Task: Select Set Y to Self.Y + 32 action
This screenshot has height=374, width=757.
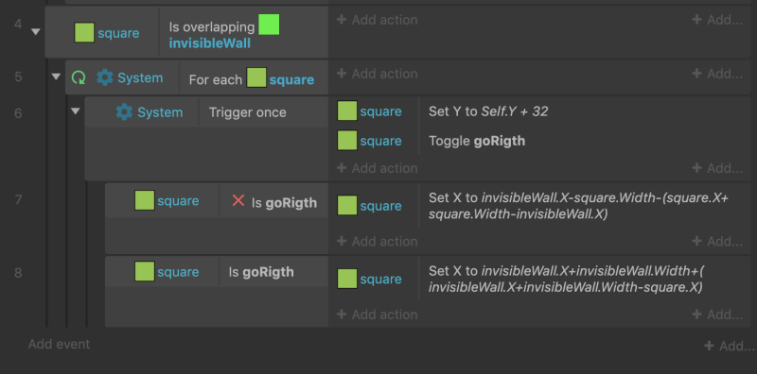Action: pyautogui.click(x=488, y=111)
